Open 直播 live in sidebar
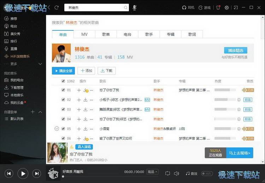Image resolution: width=265 pixels, height=183 pixels. [x=11, y=49]
